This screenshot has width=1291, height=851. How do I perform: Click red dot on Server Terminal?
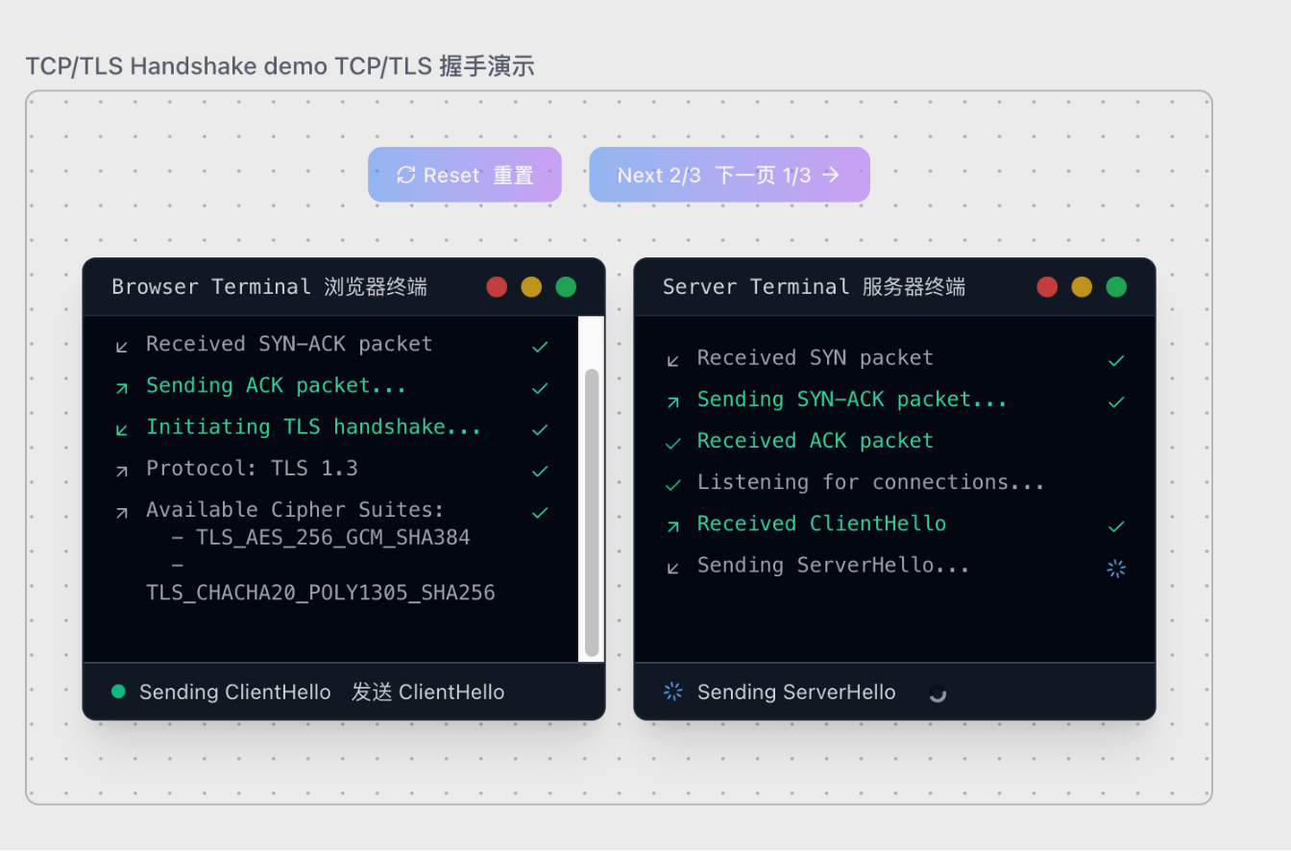pos(1047,287)
